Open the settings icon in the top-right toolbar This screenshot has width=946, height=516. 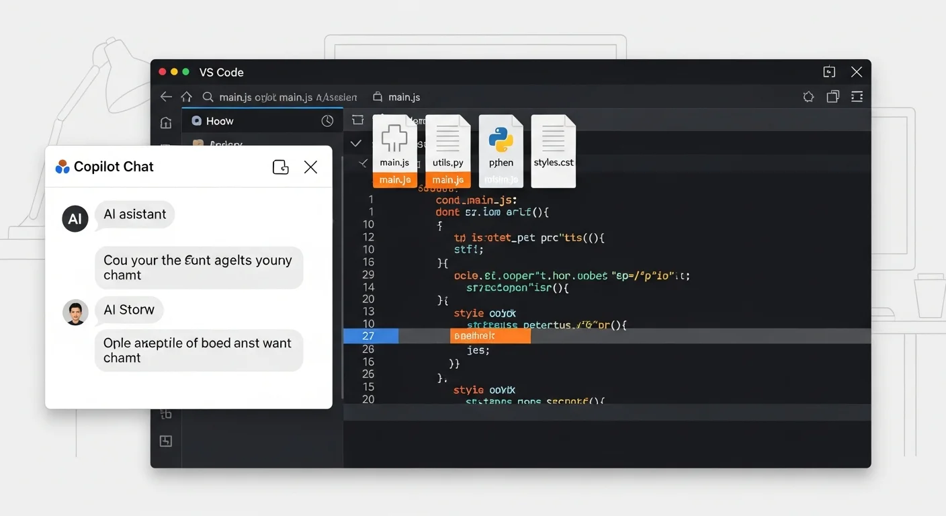tap(808, 96)
